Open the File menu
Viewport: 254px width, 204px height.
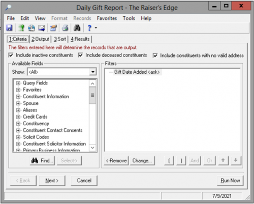pyautogui.click(x=11, y=18)
